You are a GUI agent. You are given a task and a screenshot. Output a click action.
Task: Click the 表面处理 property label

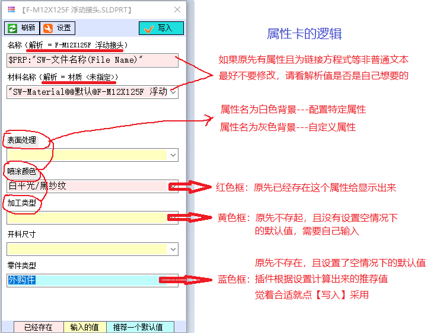pyautogui.click(x=22, y=140)
